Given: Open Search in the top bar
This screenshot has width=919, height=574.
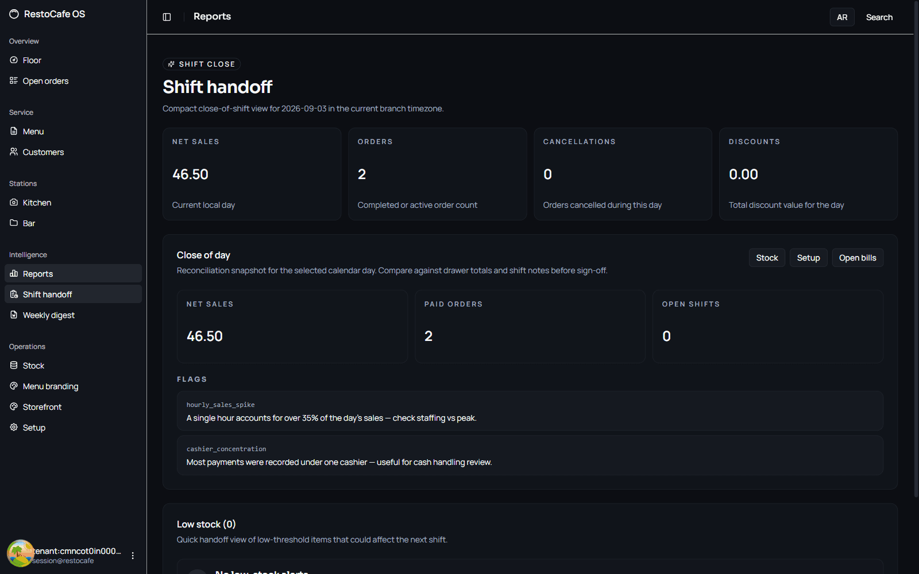Looking at the screenshot, I should click(879, 17).
